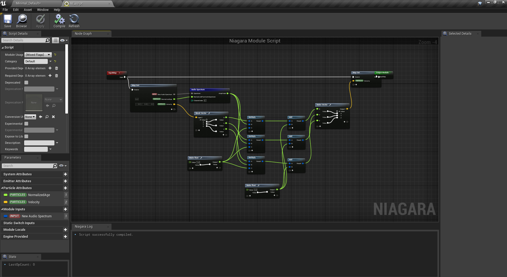Add element to Provided Dependencies array
Screen dimensions: 507x277
click(x=50, y=68)
